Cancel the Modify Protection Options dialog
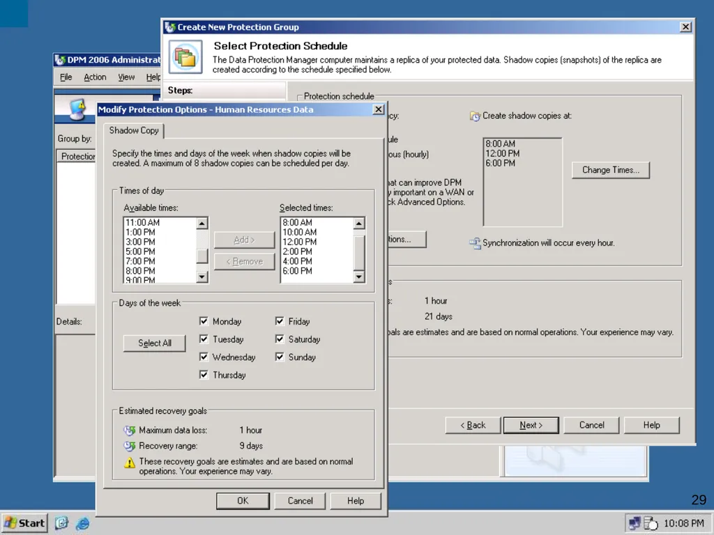The height and width of the screenshot is (535, 714). tap(300, 501)
